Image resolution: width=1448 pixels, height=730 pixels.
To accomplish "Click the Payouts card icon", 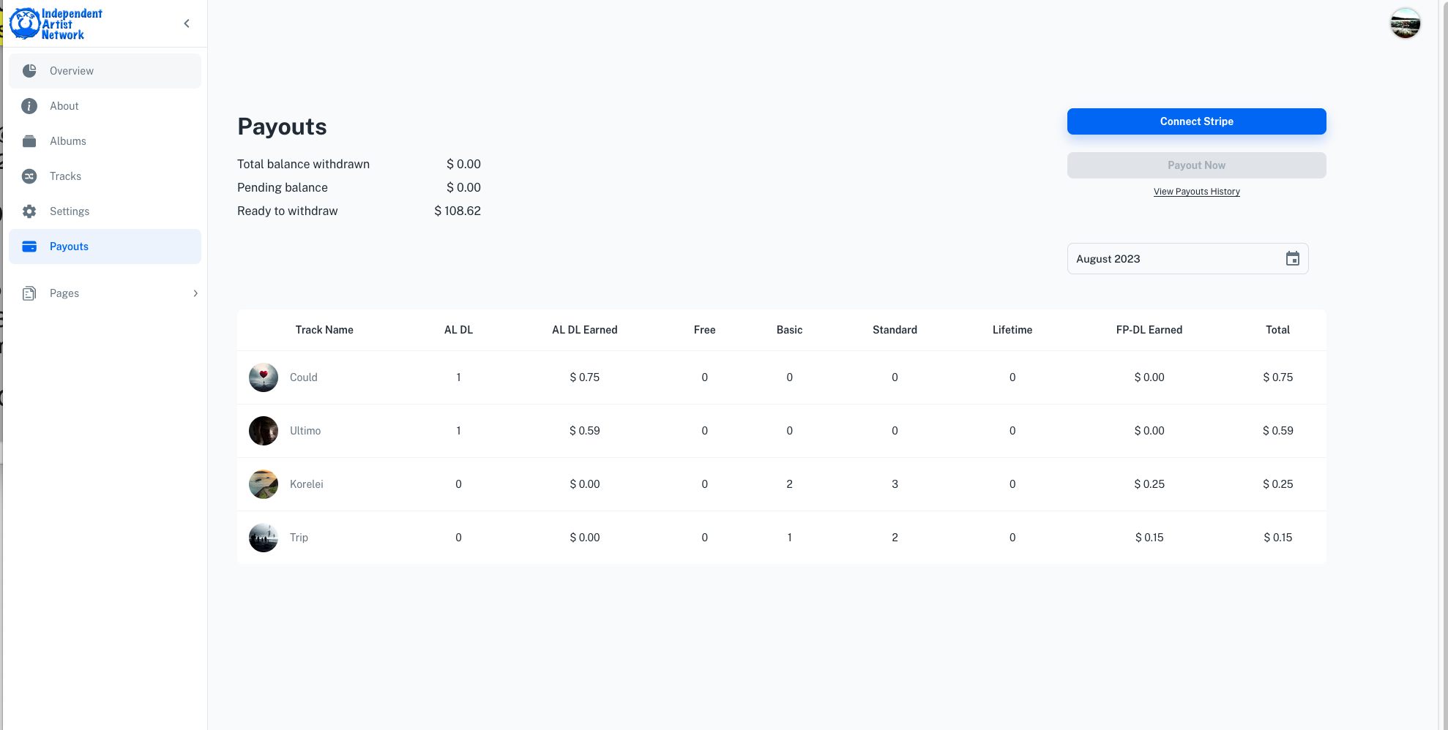I will 29,247.
